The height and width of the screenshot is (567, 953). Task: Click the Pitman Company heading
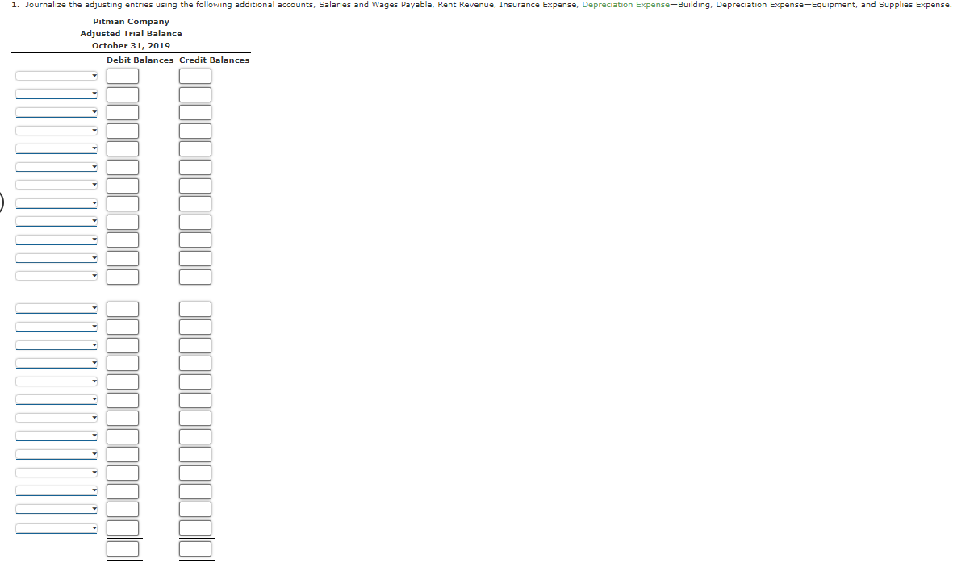point(132,21)
